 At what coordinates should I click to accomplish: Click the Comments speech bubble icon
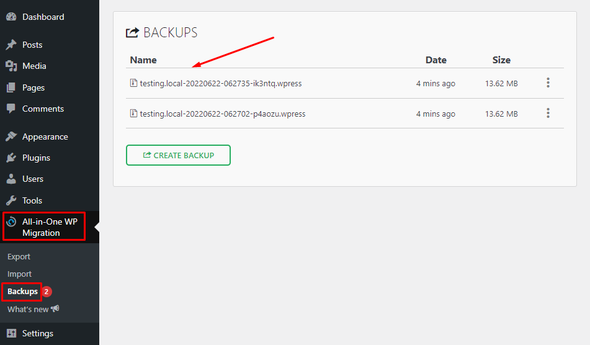(x=11, y=109)
